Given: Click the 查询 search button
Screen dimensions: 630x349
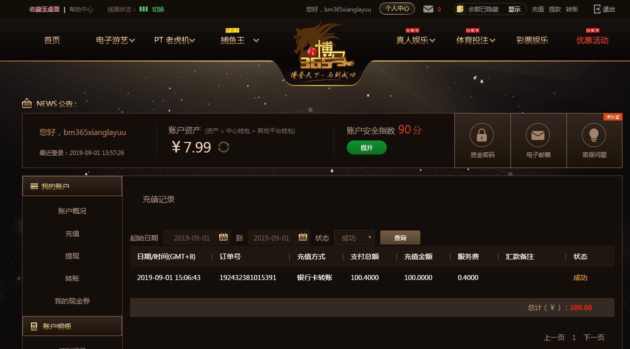Looking at the screenshot, I should (400, 237).
